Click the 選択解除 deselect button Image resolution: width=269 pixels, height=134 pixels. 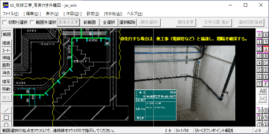pyautogui.click(x=127, y=22)
